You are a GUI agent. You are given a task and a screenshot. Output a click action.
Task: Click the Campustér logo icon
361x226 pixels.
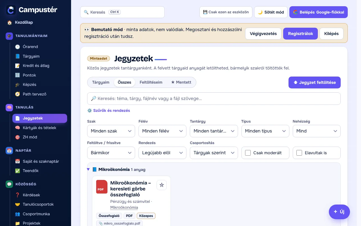11,10
